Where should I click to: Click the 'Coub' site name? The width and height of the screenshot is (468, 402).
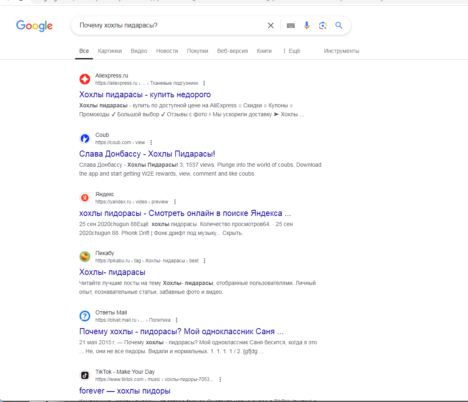coord(102,135)
